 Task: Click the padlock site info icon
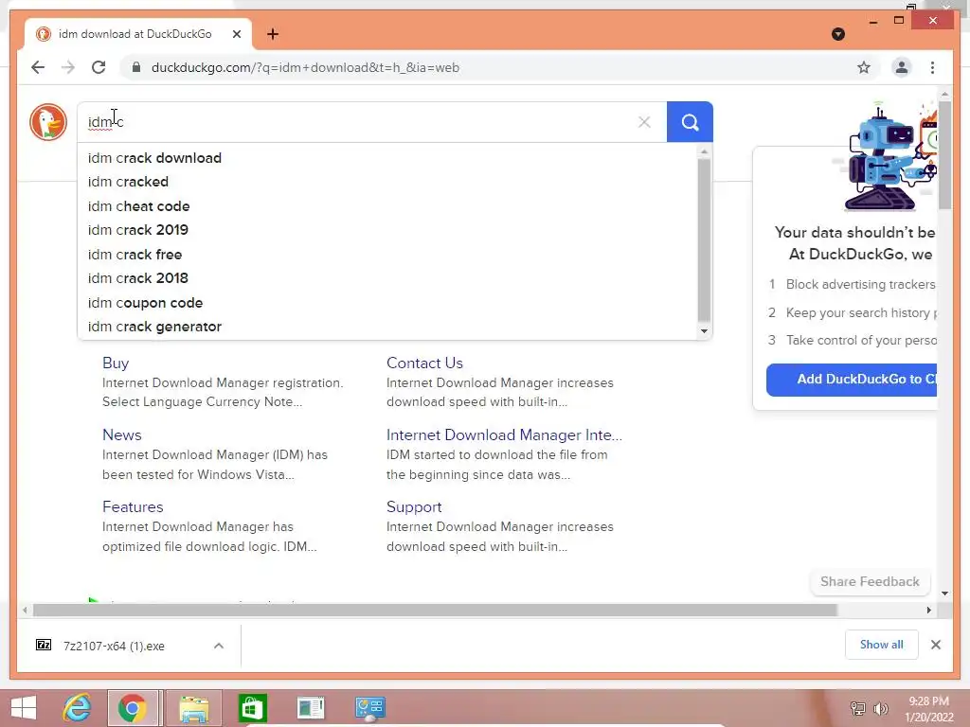pos(136,67)
